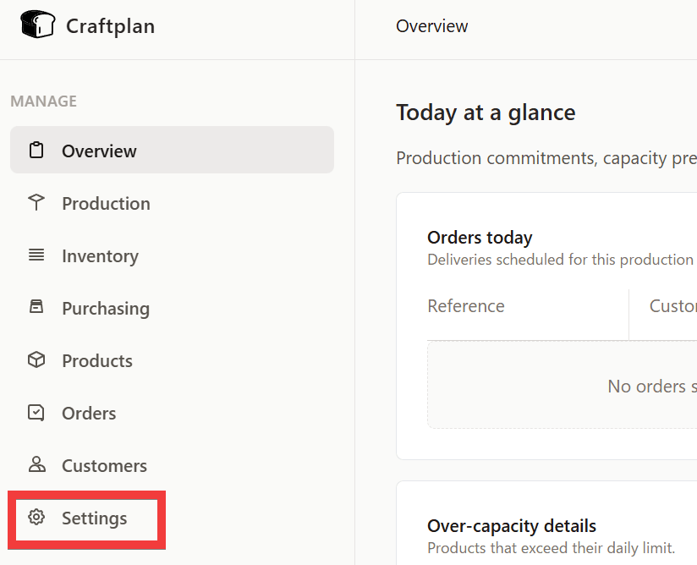Click the Inventory list-lines icon
Screen dimensions: 697x565
tap(36, 255)
